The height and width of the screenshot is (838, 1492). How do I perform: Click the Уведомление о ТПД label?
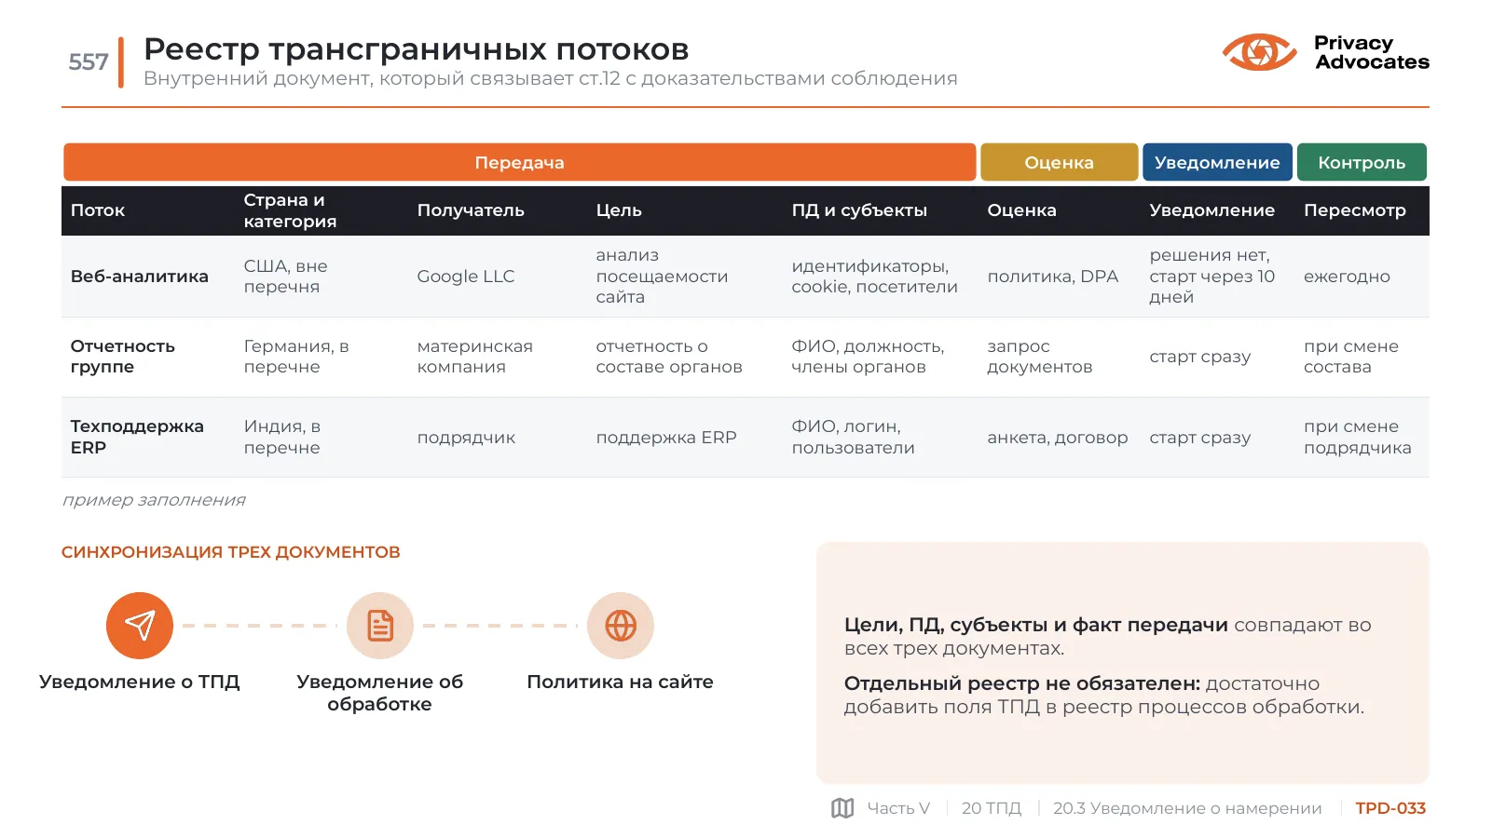140,682
